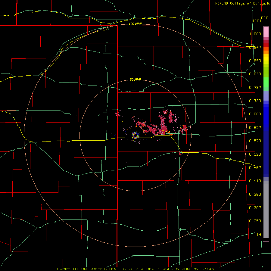Select the 0.947 scale value
Image resolution: width=271 pixels, height=271 pixels.
(x=255, y=47)
